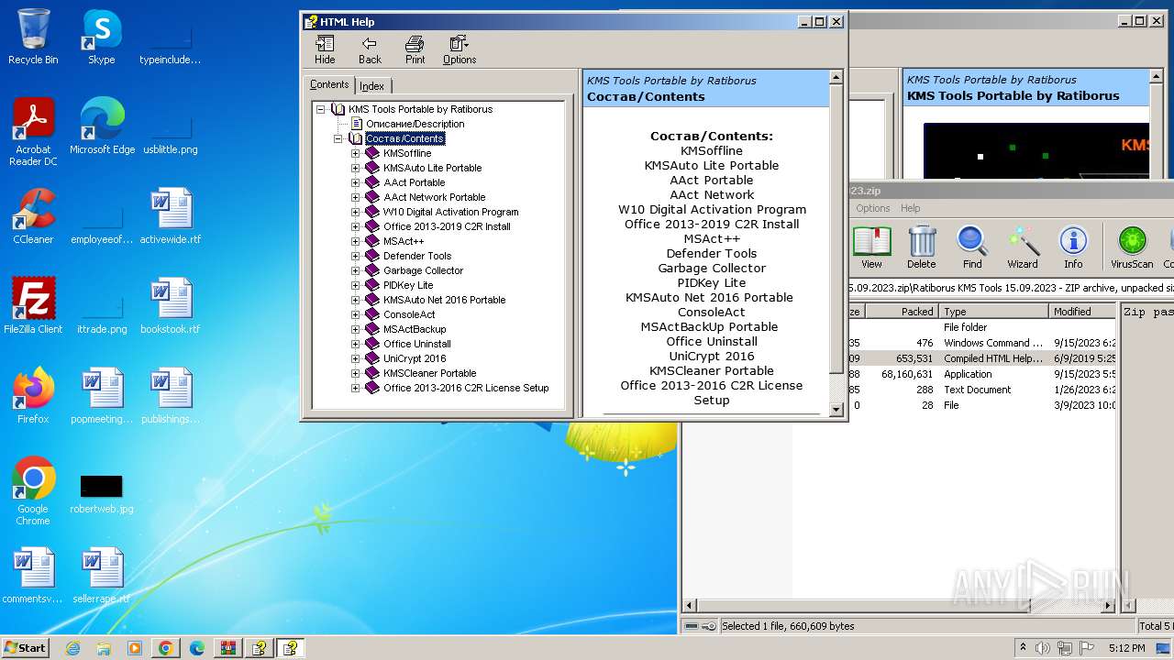This screenshot has width=1174, height=660.
Task: Click the View icon in WinRAR toolbar
Action: (871, 247)
